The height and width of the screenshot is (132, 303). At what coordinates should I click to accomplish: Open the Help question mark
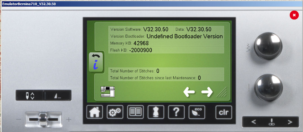tap(176, 112)
